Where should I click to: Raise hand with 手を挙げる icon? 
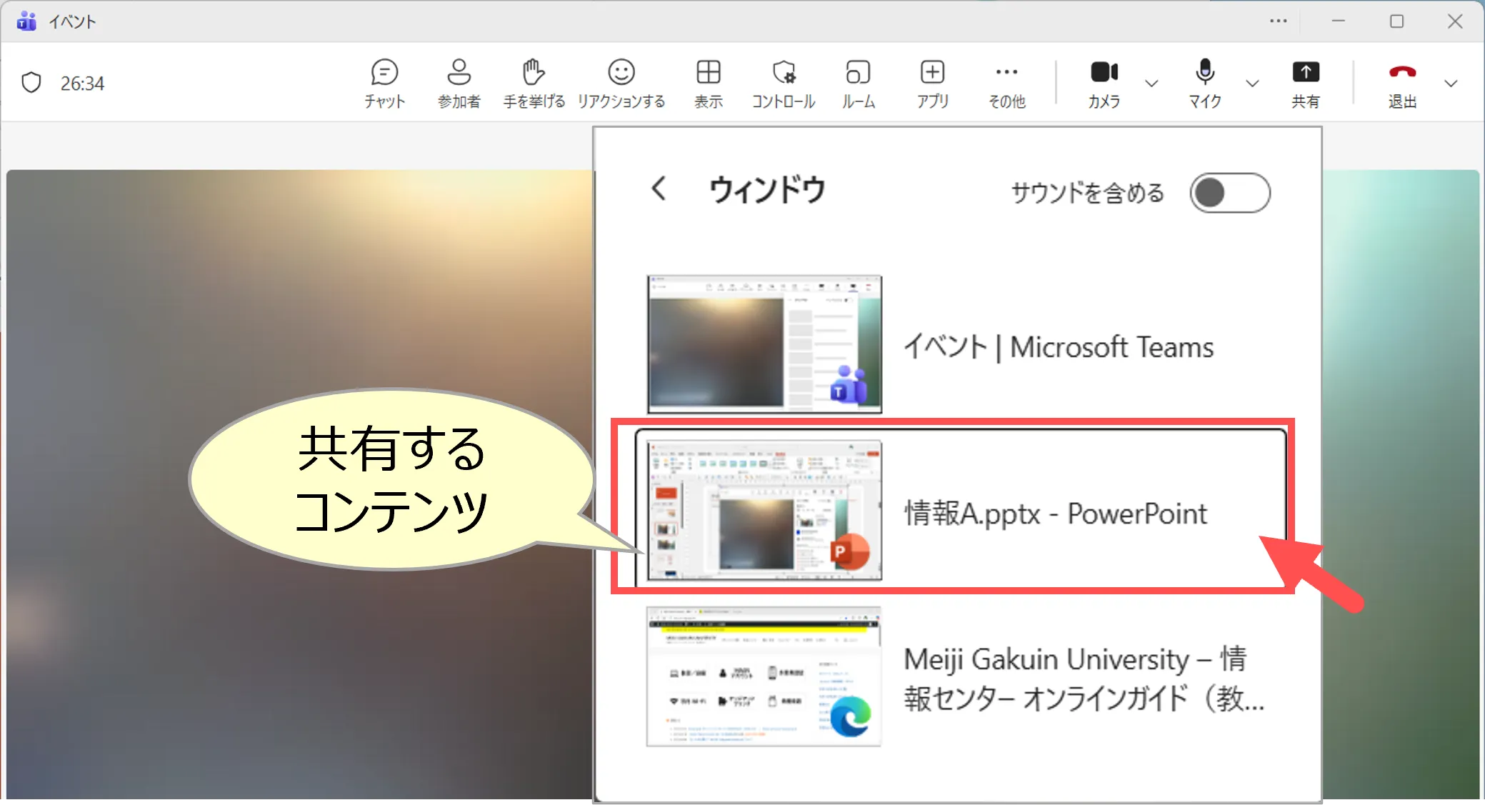[x=534, y=83]
